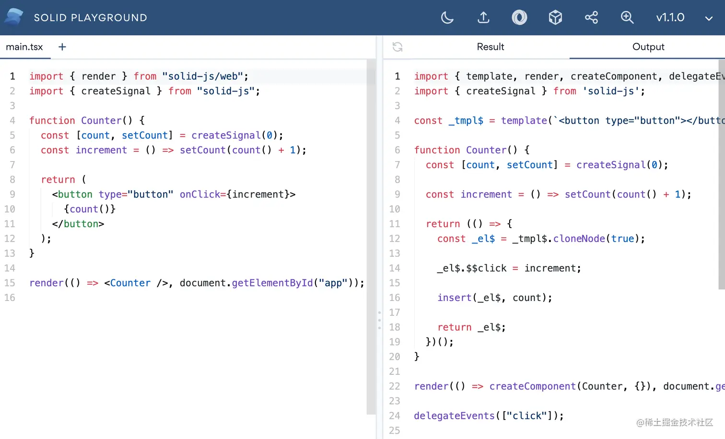725x439 pixels.
Task: Click the panel divider grip dots
Action: coord(379,320)
